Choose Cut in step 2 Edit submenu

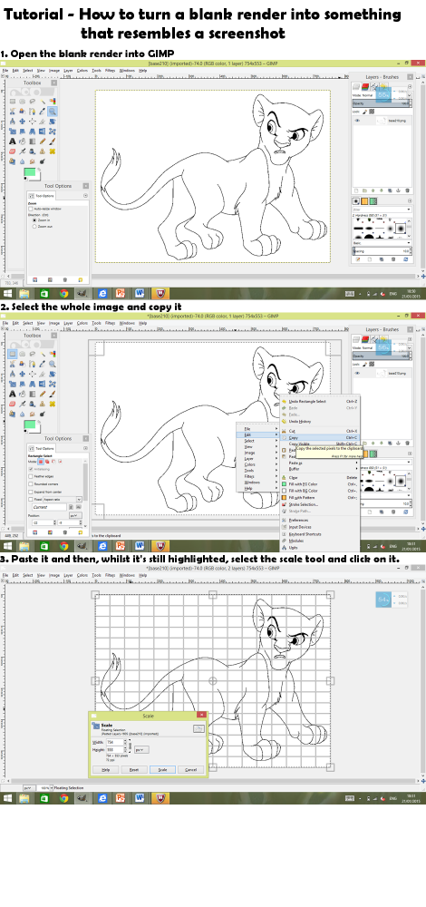coord(320,431)
